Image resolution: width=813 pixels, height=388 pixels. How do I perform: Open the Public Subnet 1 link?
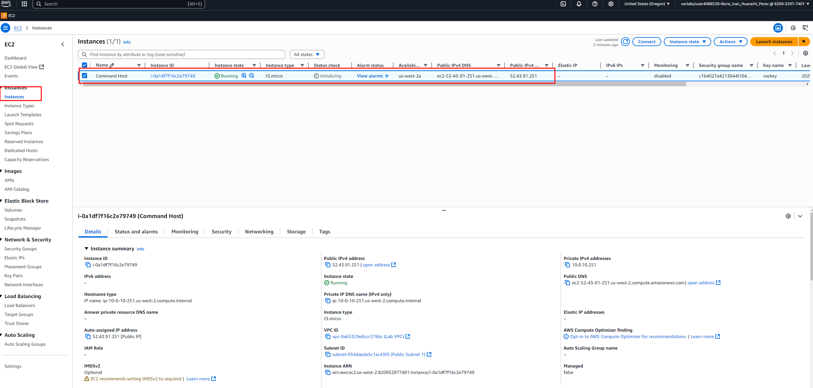click(x=379, y=354)
